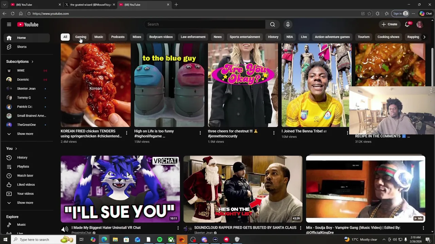Open the notifications bell

[x=407, y=24]
